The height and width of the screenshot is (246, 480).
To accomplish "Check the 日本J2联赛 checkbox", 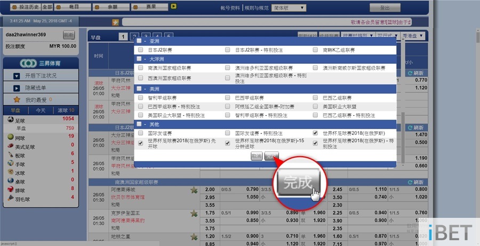I will [140, 50].
